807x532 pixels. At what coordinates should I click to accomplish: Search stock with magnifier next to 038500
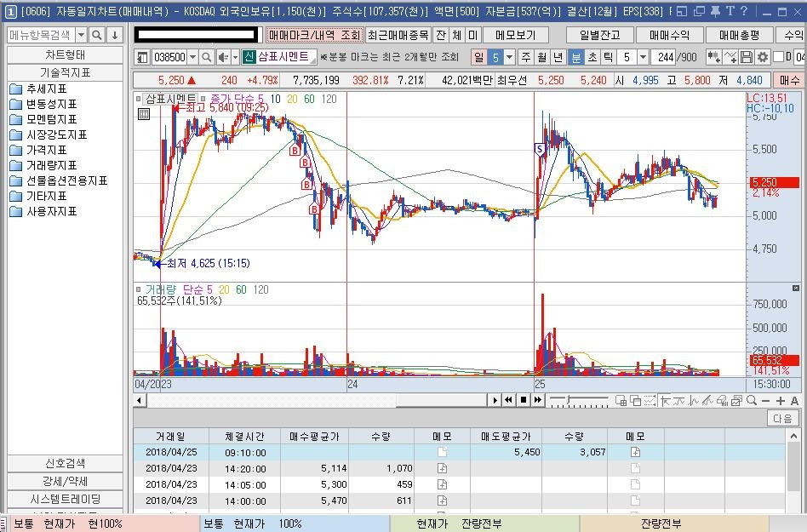click(x=206, y=56)
